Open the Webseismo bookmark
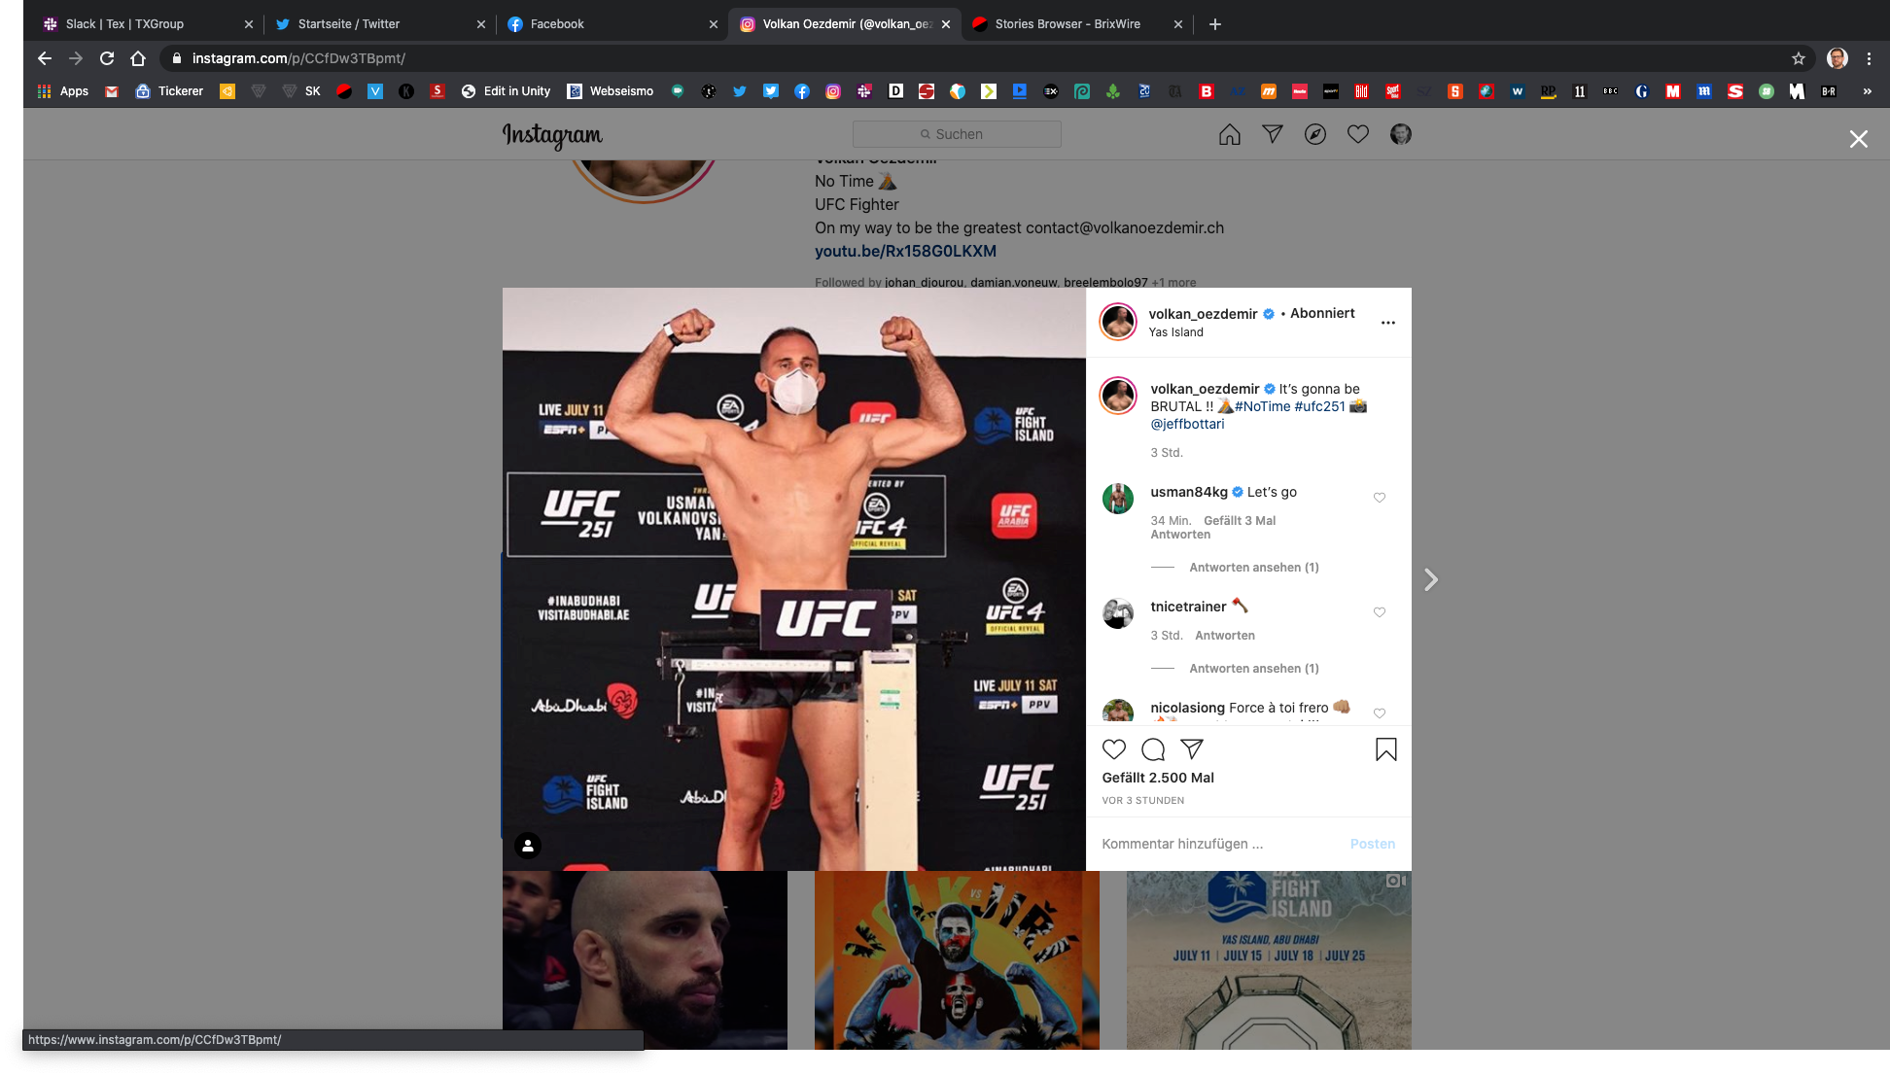 click(611, 91)
